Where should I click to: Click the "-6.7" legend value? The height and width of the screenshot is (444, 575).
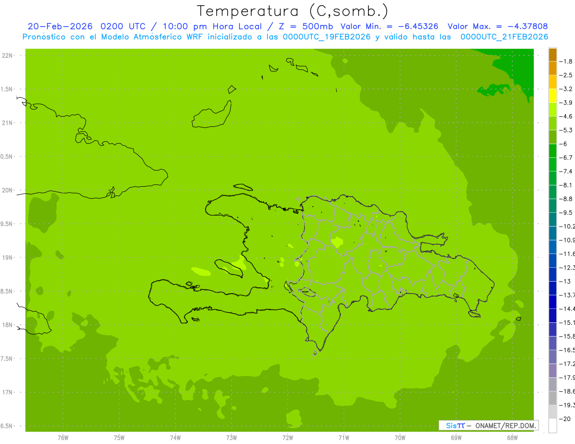(x=566, y=158)
